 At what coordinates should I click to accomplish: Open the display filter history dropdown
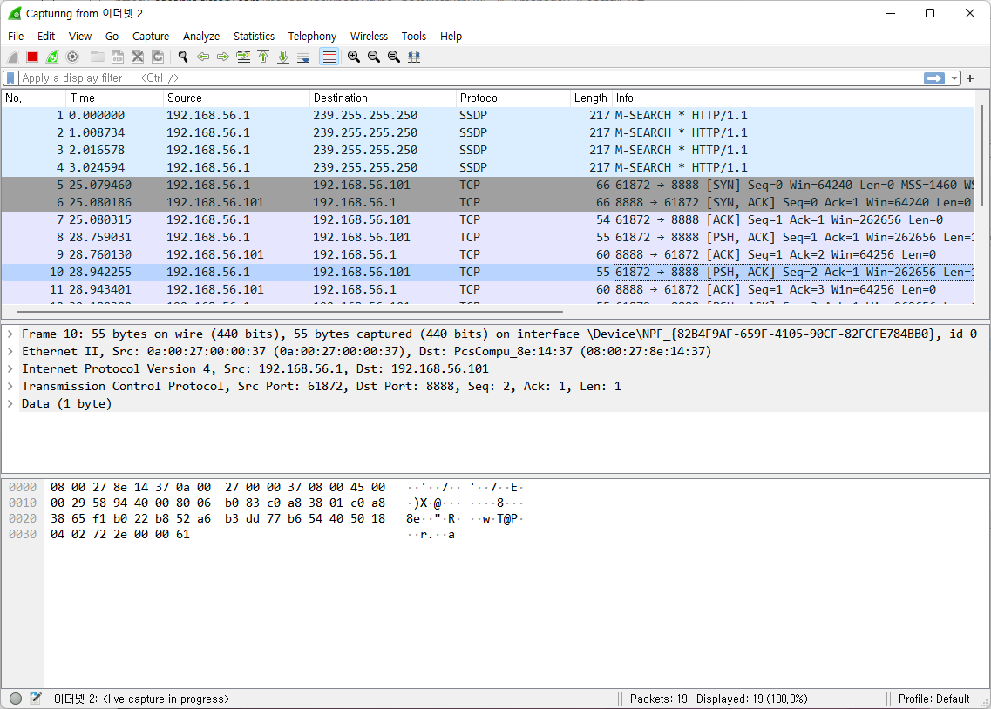tap(954, 78)
